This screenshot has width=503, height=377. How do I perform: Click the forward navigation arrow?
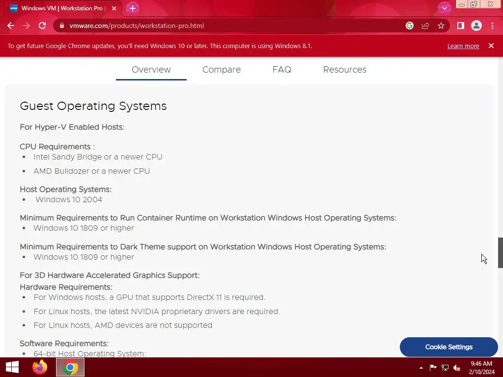pos(27,26)
